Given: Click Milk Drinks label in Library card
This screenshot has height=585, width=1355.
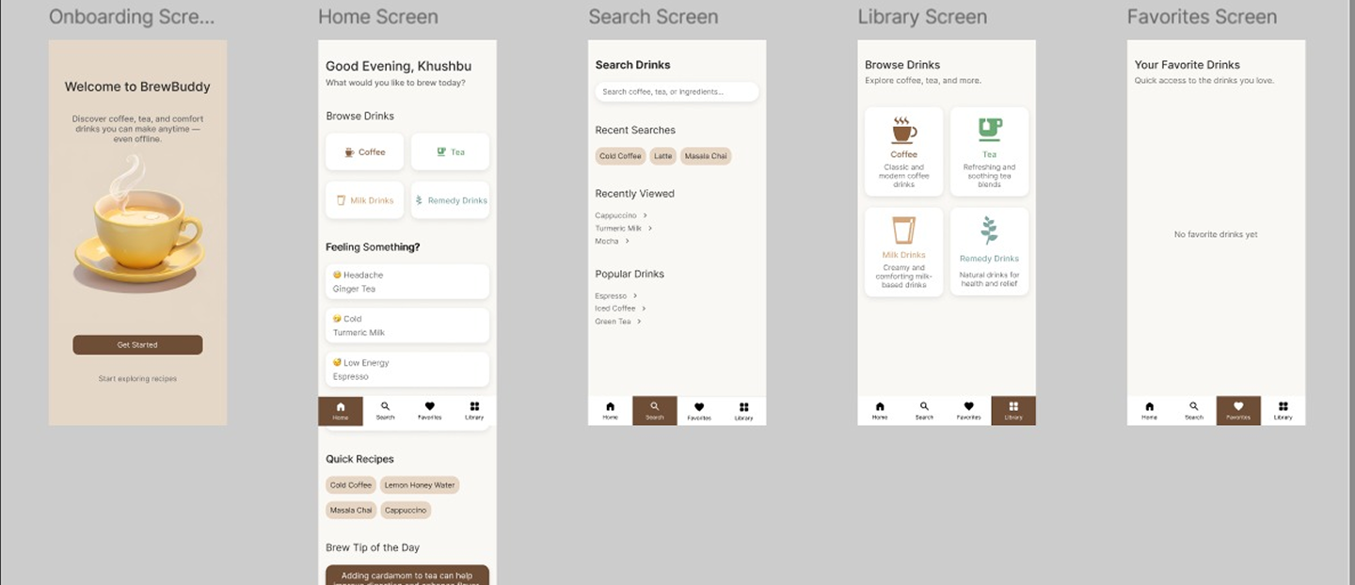Looking at the screenshot, I should click(x=903, y=255).
